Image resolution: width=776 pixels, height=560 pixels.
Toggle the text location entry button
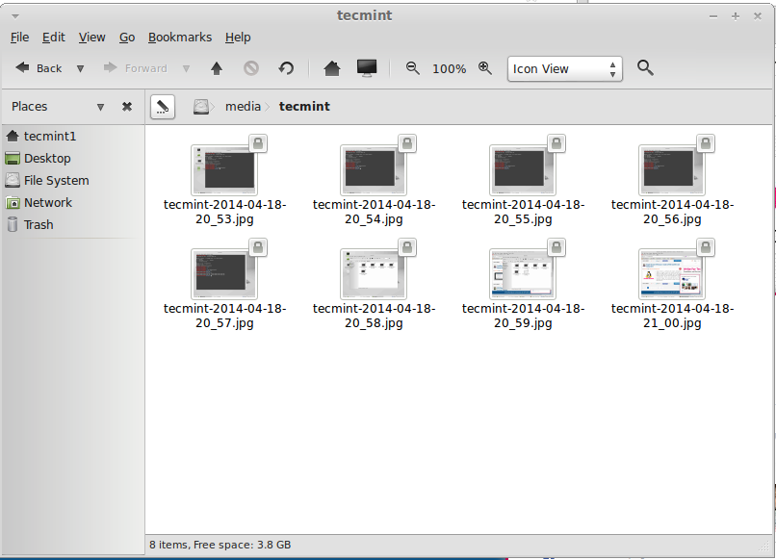click(x=163, y=107)
